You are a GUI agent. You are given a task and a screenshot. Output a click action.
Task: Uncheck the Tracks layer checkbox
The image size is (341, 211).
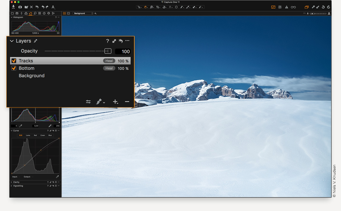(x=14, y=61)
